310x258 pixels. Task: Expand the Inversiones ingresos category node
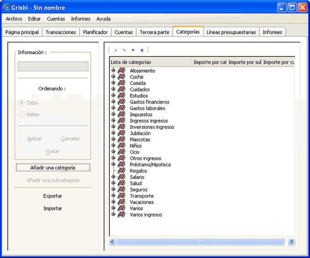point(114,127)
